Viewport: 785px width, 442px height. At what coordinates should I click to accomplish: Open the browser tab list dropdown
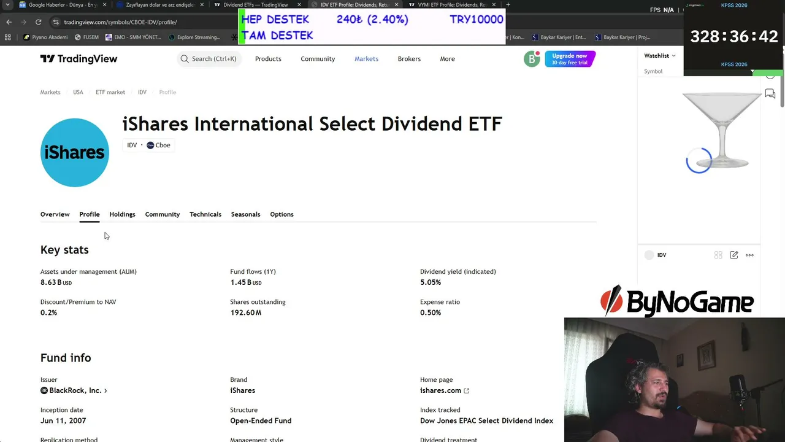[x=7, y=5]
